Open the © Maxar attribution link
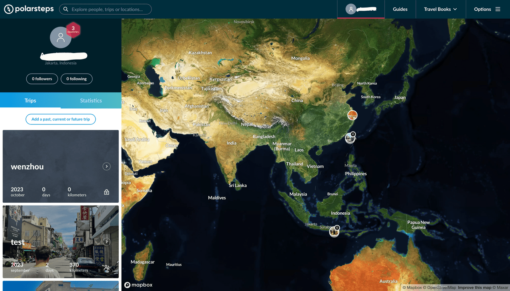Image resolution: width=510 pixels, height=291 pixels. click(x=500, y=287)
